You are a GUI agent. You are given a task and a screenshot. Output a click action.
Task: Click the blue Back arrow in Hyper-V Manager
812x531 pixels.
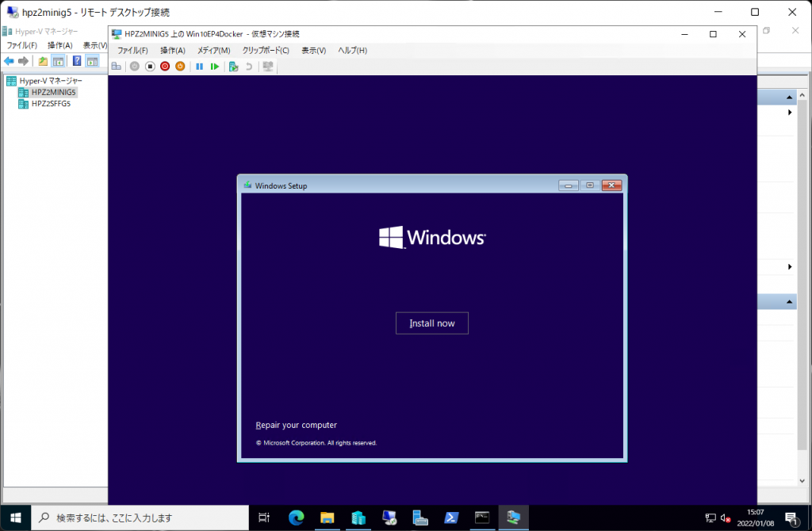[10, 61]
